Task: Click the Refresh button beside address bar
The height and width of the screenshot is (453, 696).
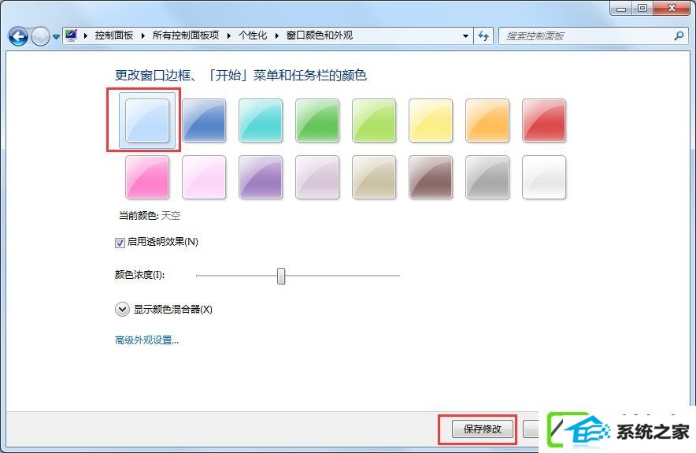Action: coord(483,36)
